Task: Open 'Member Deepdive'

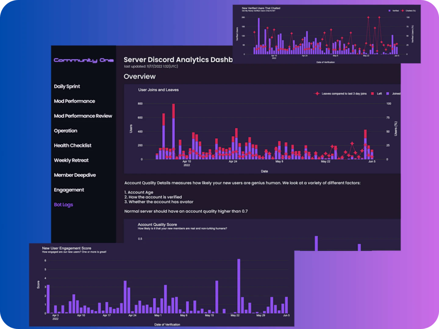Action: pos(75,175)
